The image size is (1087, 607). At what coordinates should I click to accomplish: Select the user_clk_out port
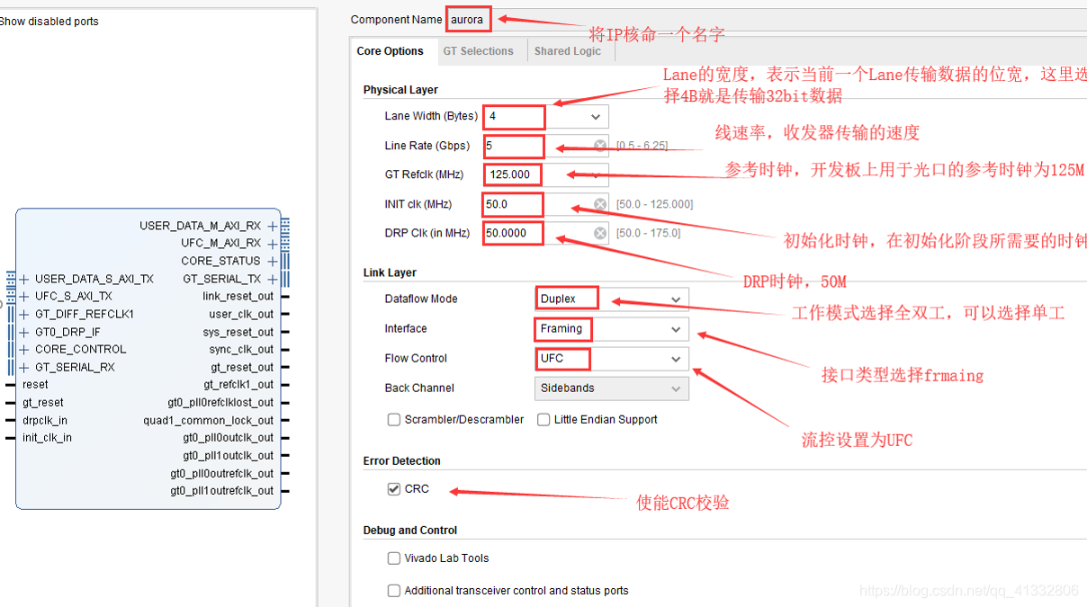tap(241, 315)
